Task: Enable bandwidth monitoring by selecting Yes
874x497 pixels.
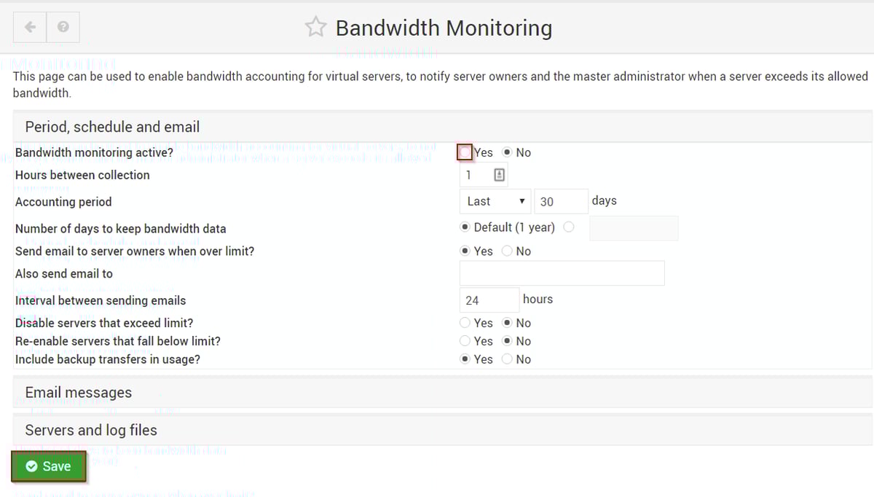Action: (x=465, y=152)
